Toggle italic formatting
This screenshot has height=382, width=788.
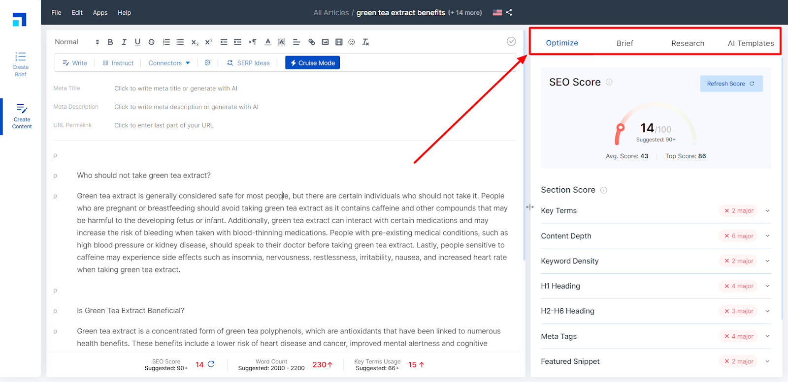124,42
